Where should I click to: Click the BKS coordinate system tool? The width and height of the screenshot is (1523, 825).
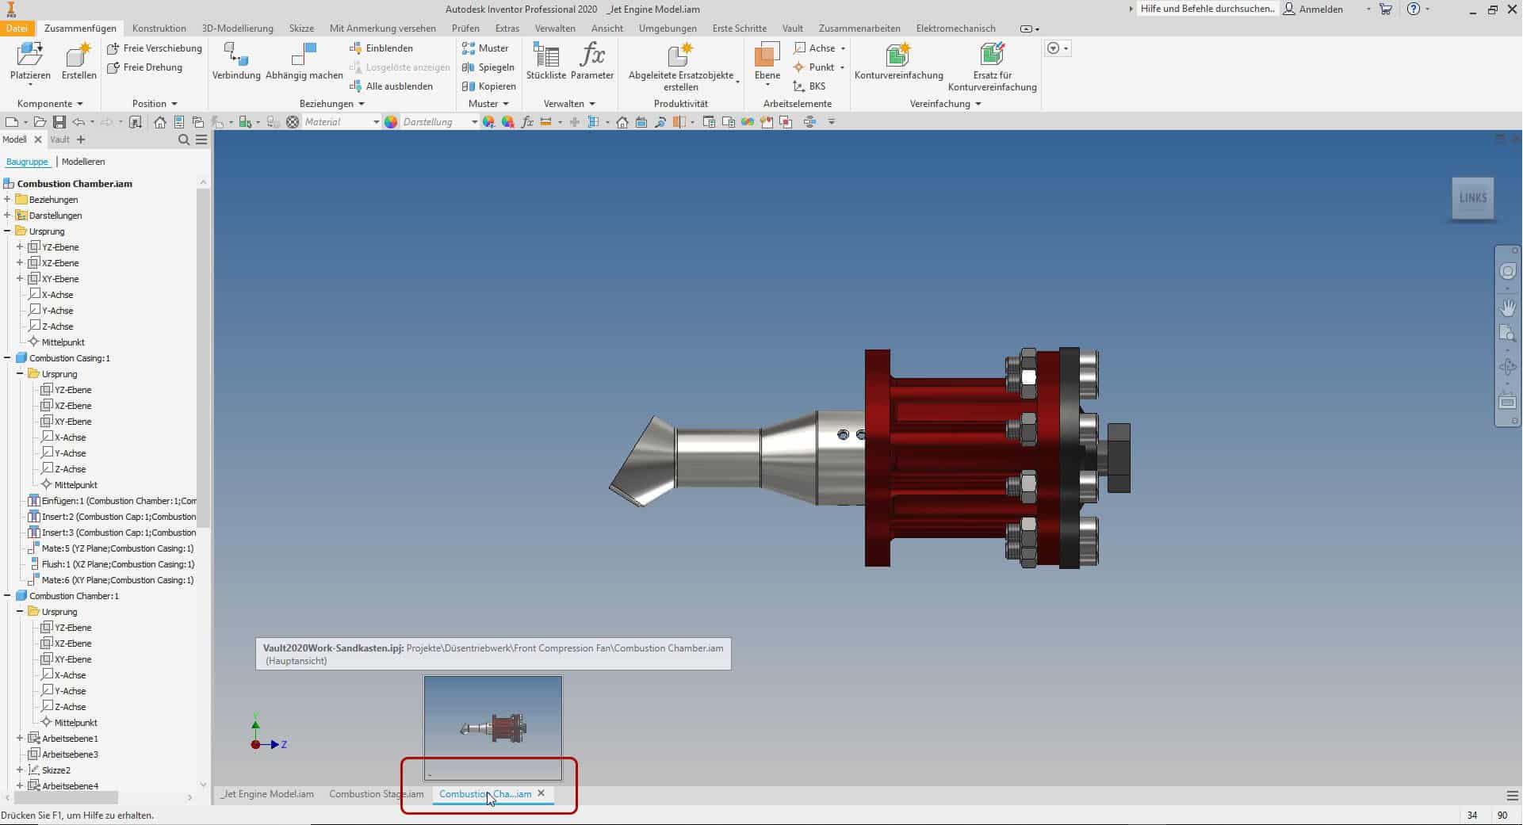tap(809, 86)
